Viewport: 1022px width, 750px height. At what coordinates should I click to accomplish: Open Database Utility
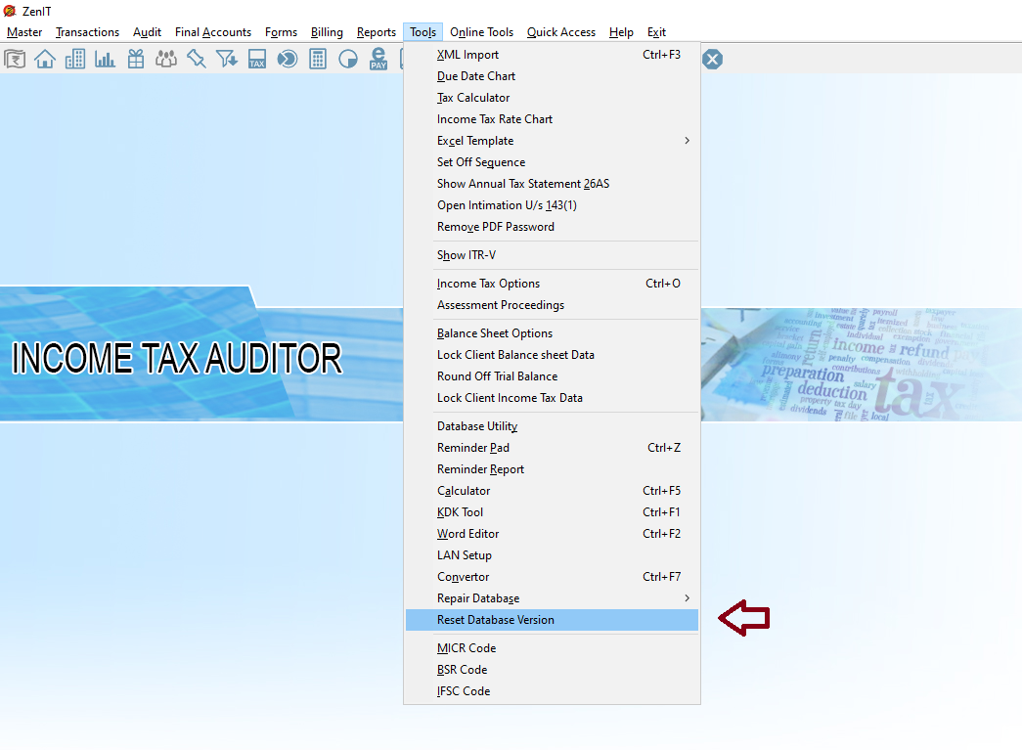click(x=552, y=426)
